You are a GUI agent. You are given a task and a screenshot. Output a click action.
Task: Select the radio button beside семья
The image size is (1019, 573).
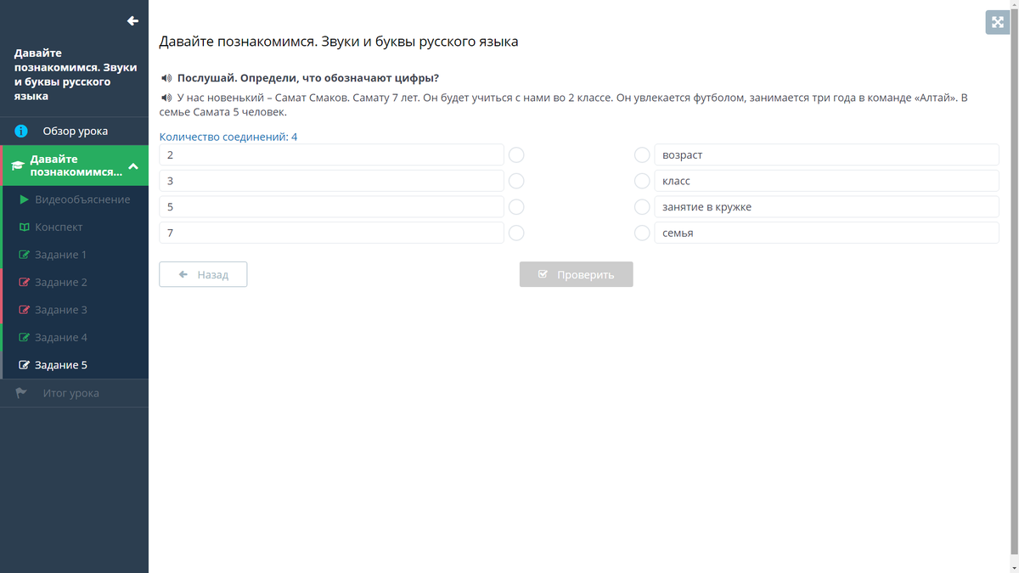(x=642, y=232)
